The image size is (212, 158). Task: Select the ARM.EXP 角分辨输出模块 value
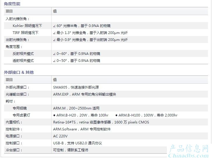point(84,94)
